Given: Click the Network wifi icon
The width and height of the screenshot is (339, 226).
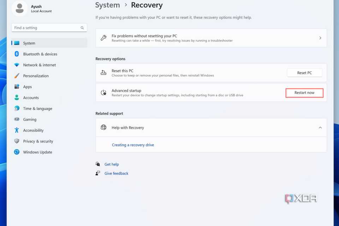Looking at the screenshot, I should [x=17, y=65].
